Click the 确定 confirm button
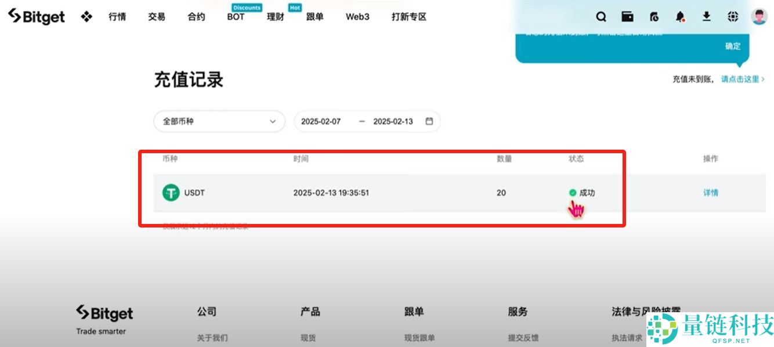Viewport: 774px width, 347px height. pos(733,46)
